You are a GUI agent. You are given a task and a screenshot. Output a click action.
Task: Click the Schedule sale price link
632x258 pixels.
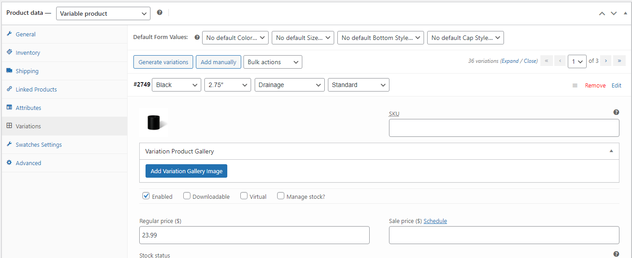(435, 221)
